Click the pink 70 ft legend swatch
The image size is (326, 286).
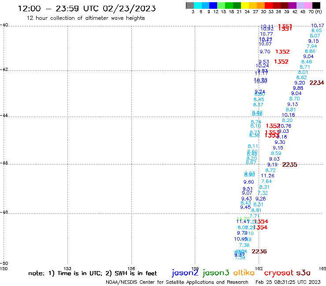pyautogui.click(x=308, y=5)
